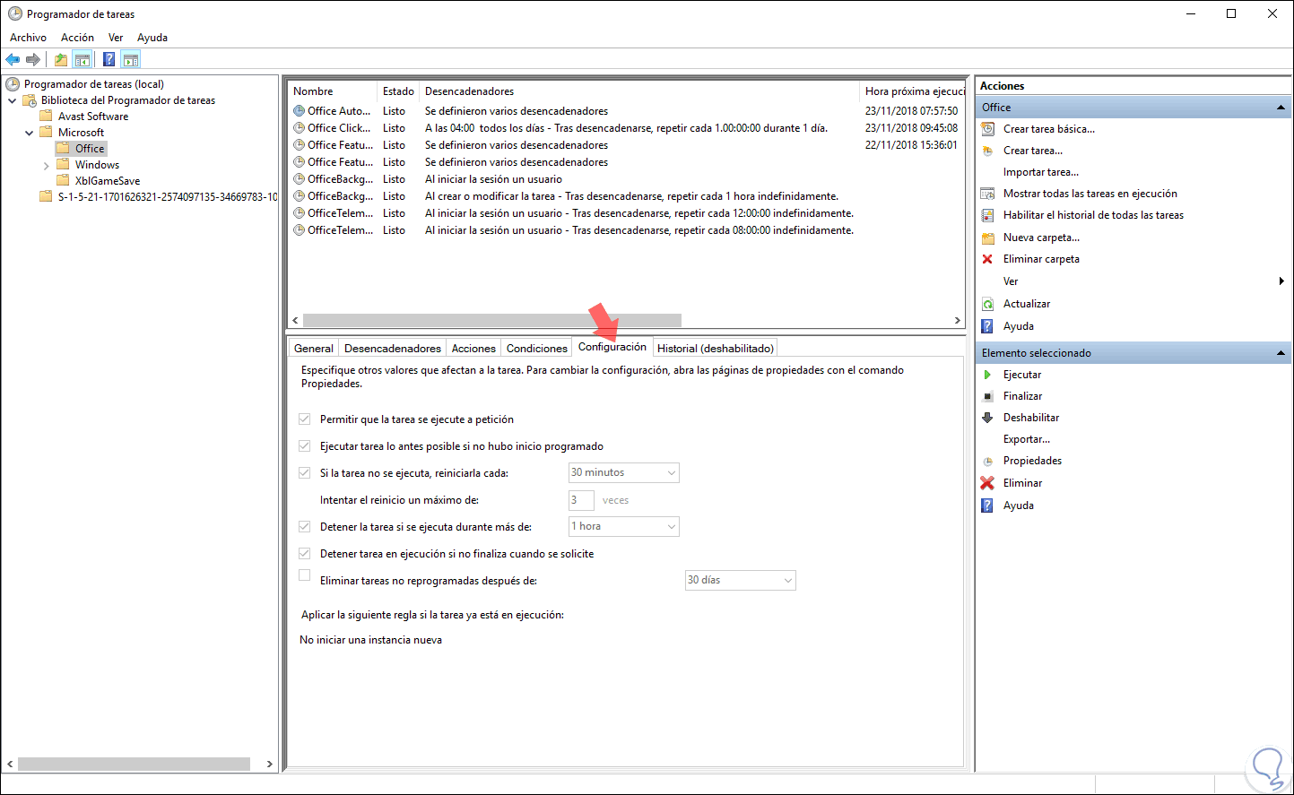Click the green Ejecutar play icon

tap(987, 375)
